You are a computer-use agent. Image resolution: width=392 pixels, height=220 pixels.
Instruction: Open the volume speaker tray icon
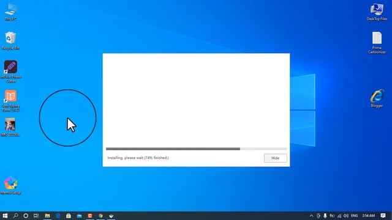(x=346, y=216)
